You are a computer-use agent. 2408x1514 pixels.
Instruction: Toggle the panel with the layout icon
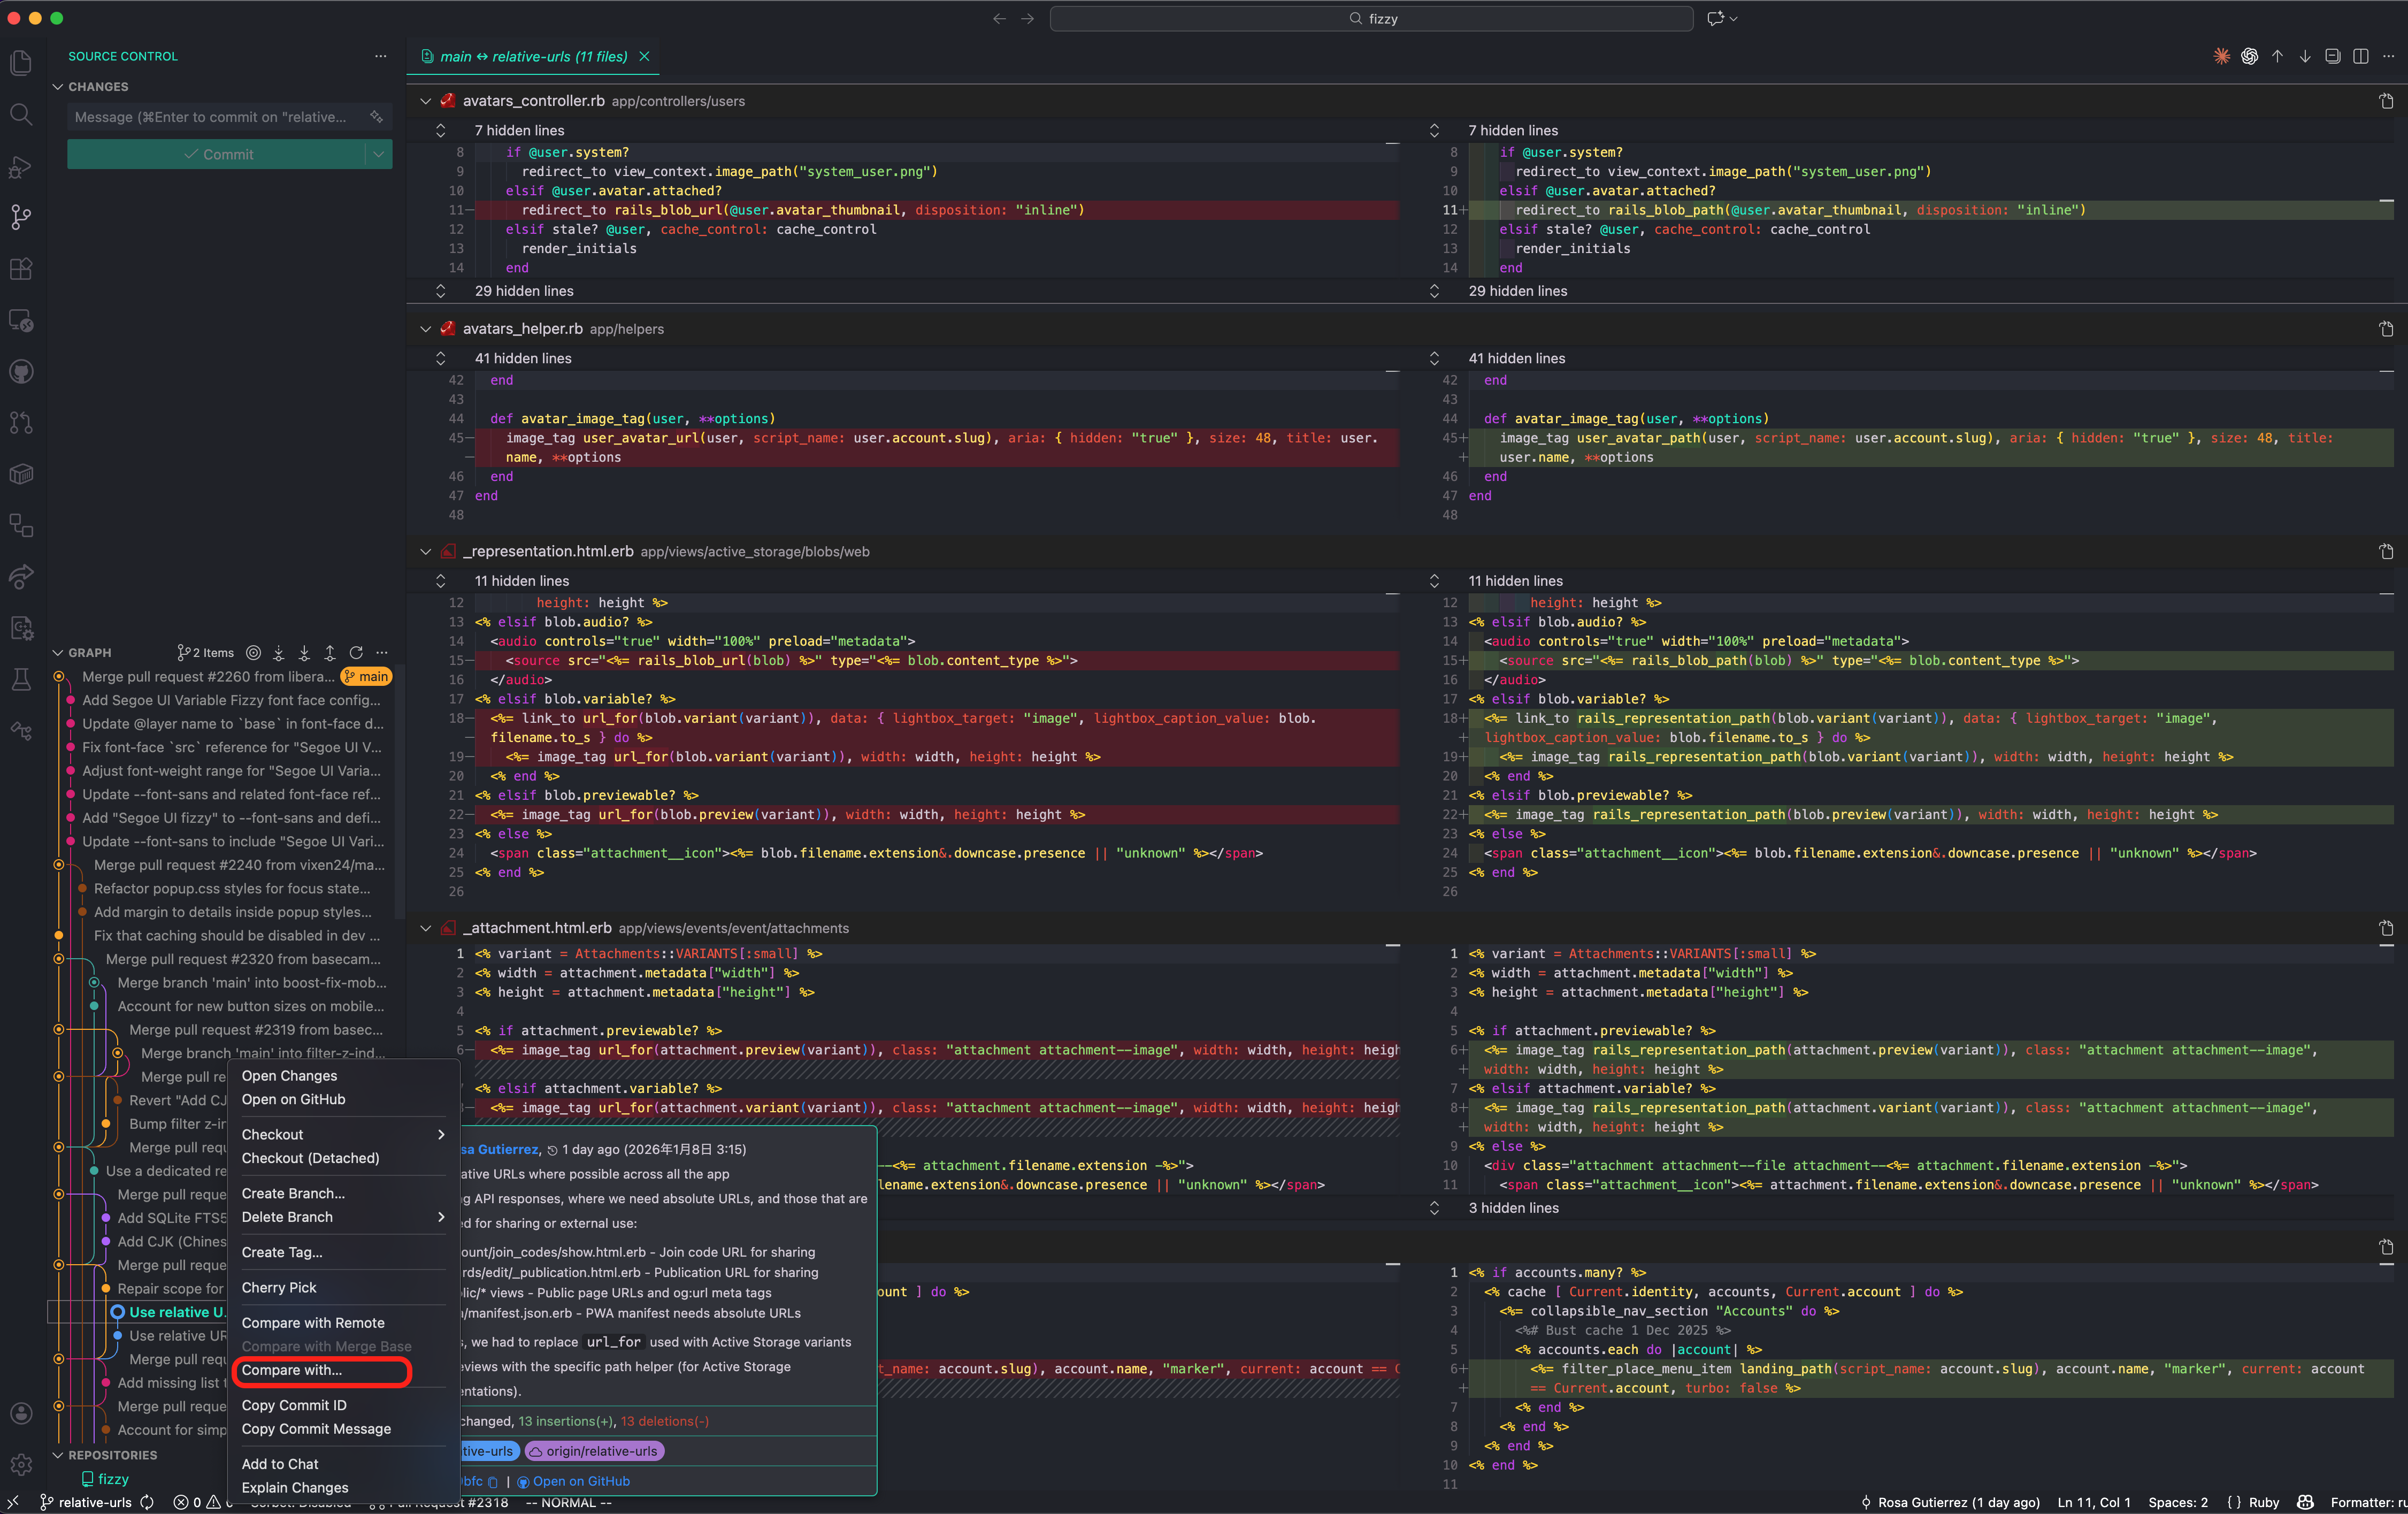pyautogui.click(x=2333, y=57)
